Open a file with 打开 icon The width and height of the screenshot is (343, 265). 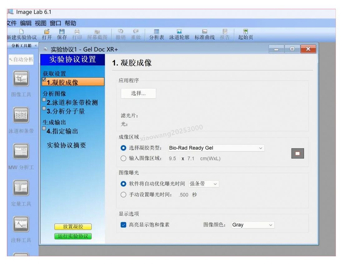point(47,31)
